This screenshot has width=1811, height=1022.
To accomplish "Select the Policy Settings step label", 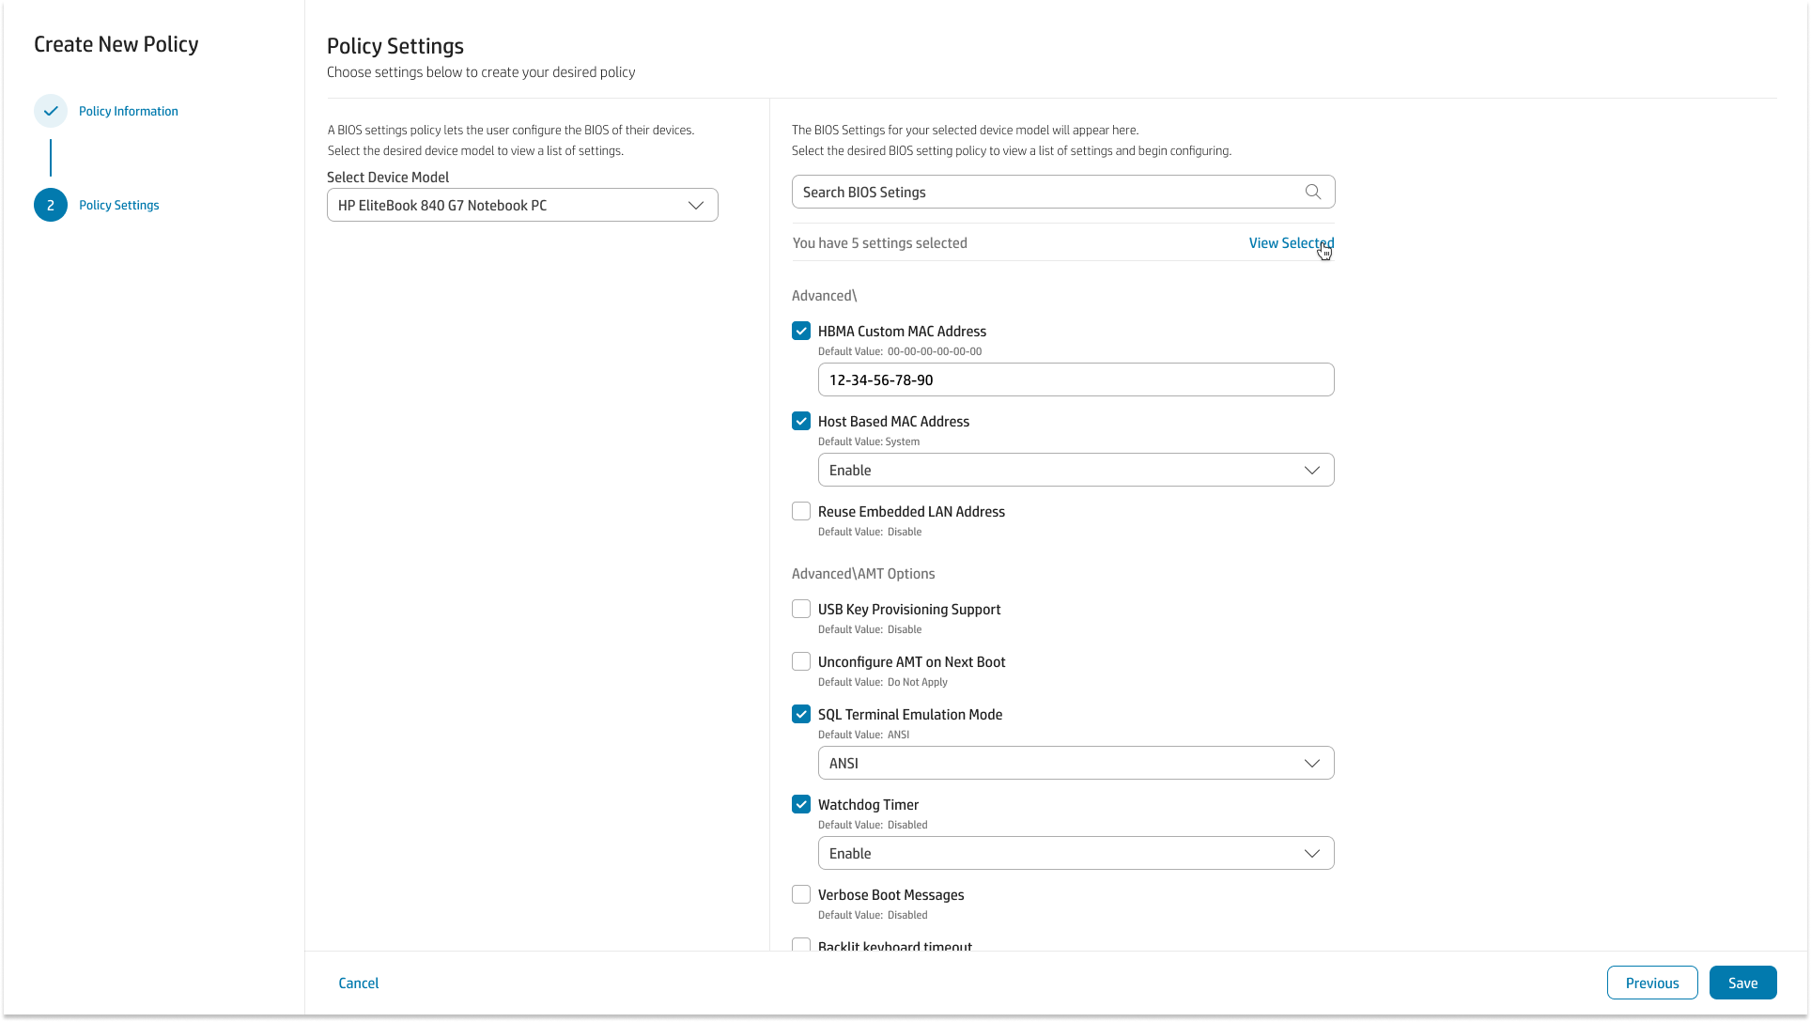I will pyautogui.click(x=118, y=205).
